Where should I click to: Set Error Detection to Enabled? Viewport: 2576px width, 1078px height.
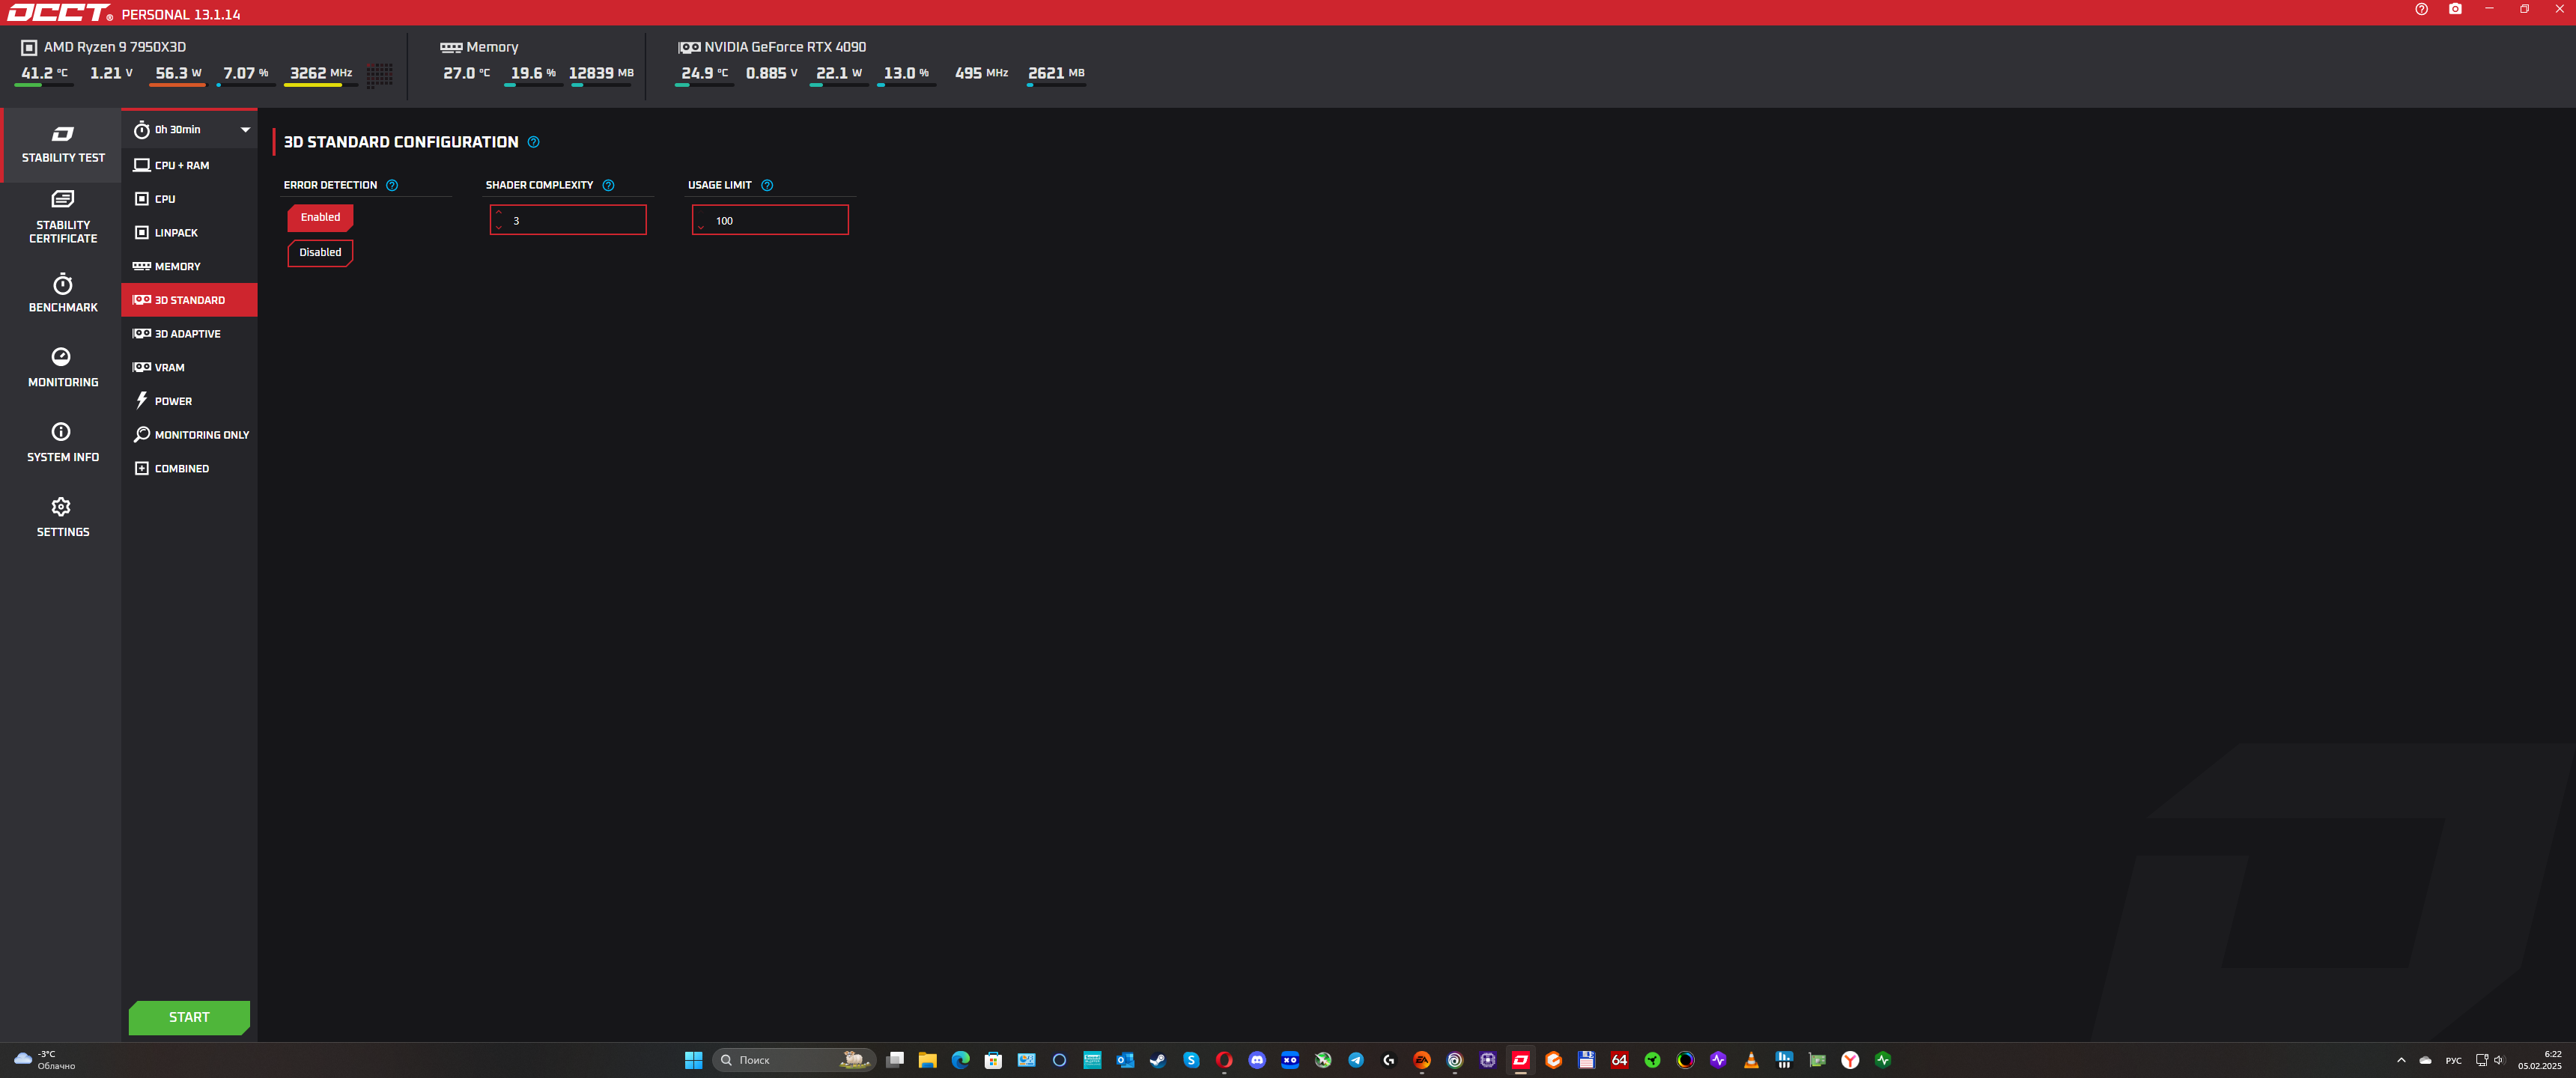coord(320,217)
